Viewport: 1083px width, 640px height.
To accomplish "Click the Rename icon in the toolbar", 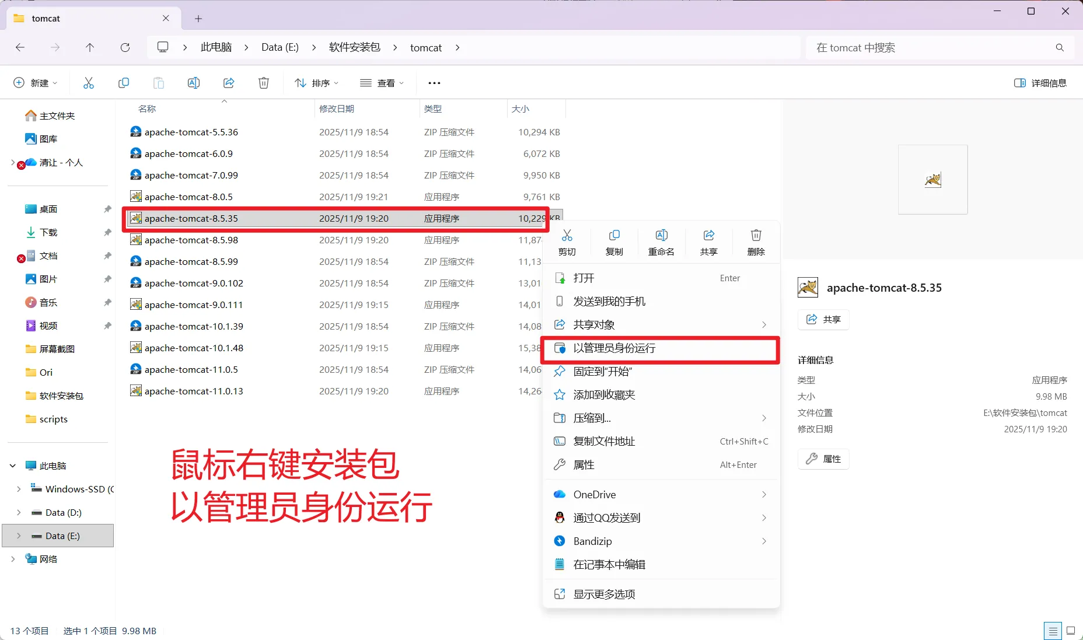I will click(x=194, y=83).
